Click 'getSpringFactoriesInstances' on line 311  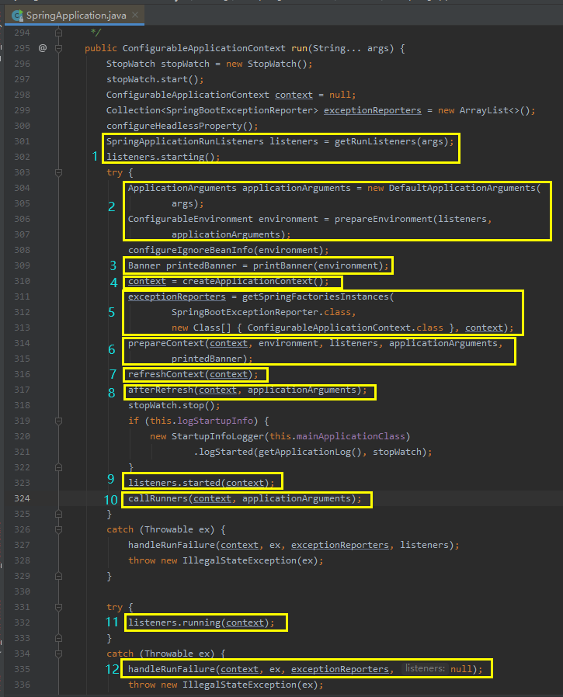[x=315, y=296]
